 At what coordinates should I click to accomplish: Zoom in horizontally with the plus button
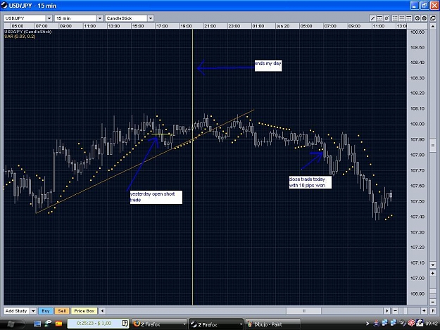(424, 311)
